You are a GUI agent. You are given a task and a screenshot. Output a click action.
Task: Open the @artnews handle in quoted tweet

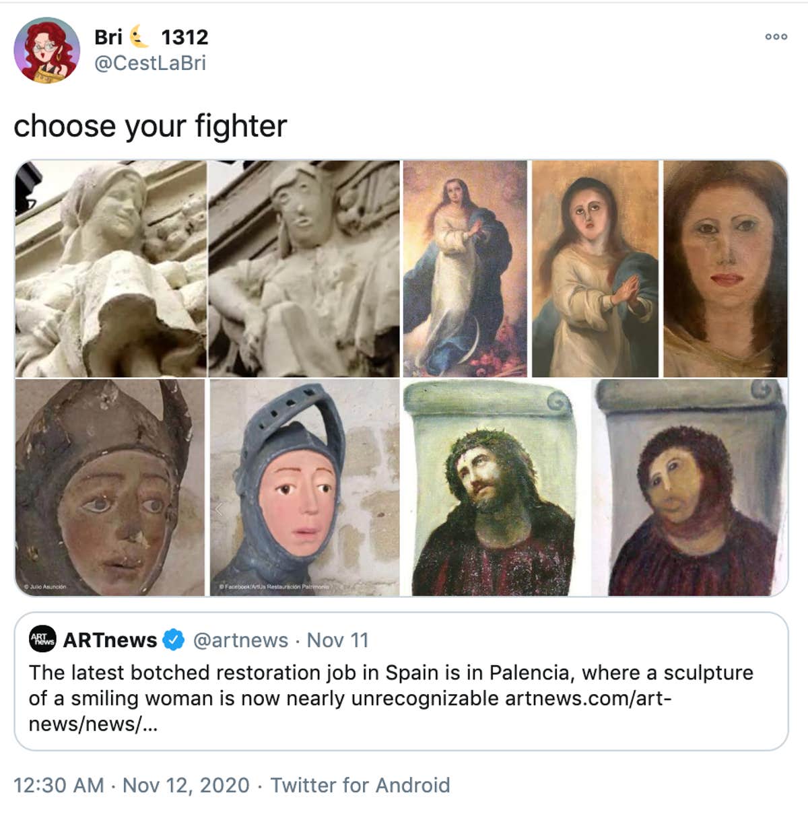pos(240,640)
